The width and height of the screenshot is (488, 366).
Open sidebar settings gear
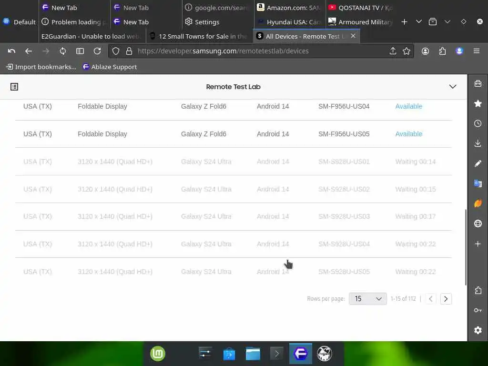pos(478,330)
